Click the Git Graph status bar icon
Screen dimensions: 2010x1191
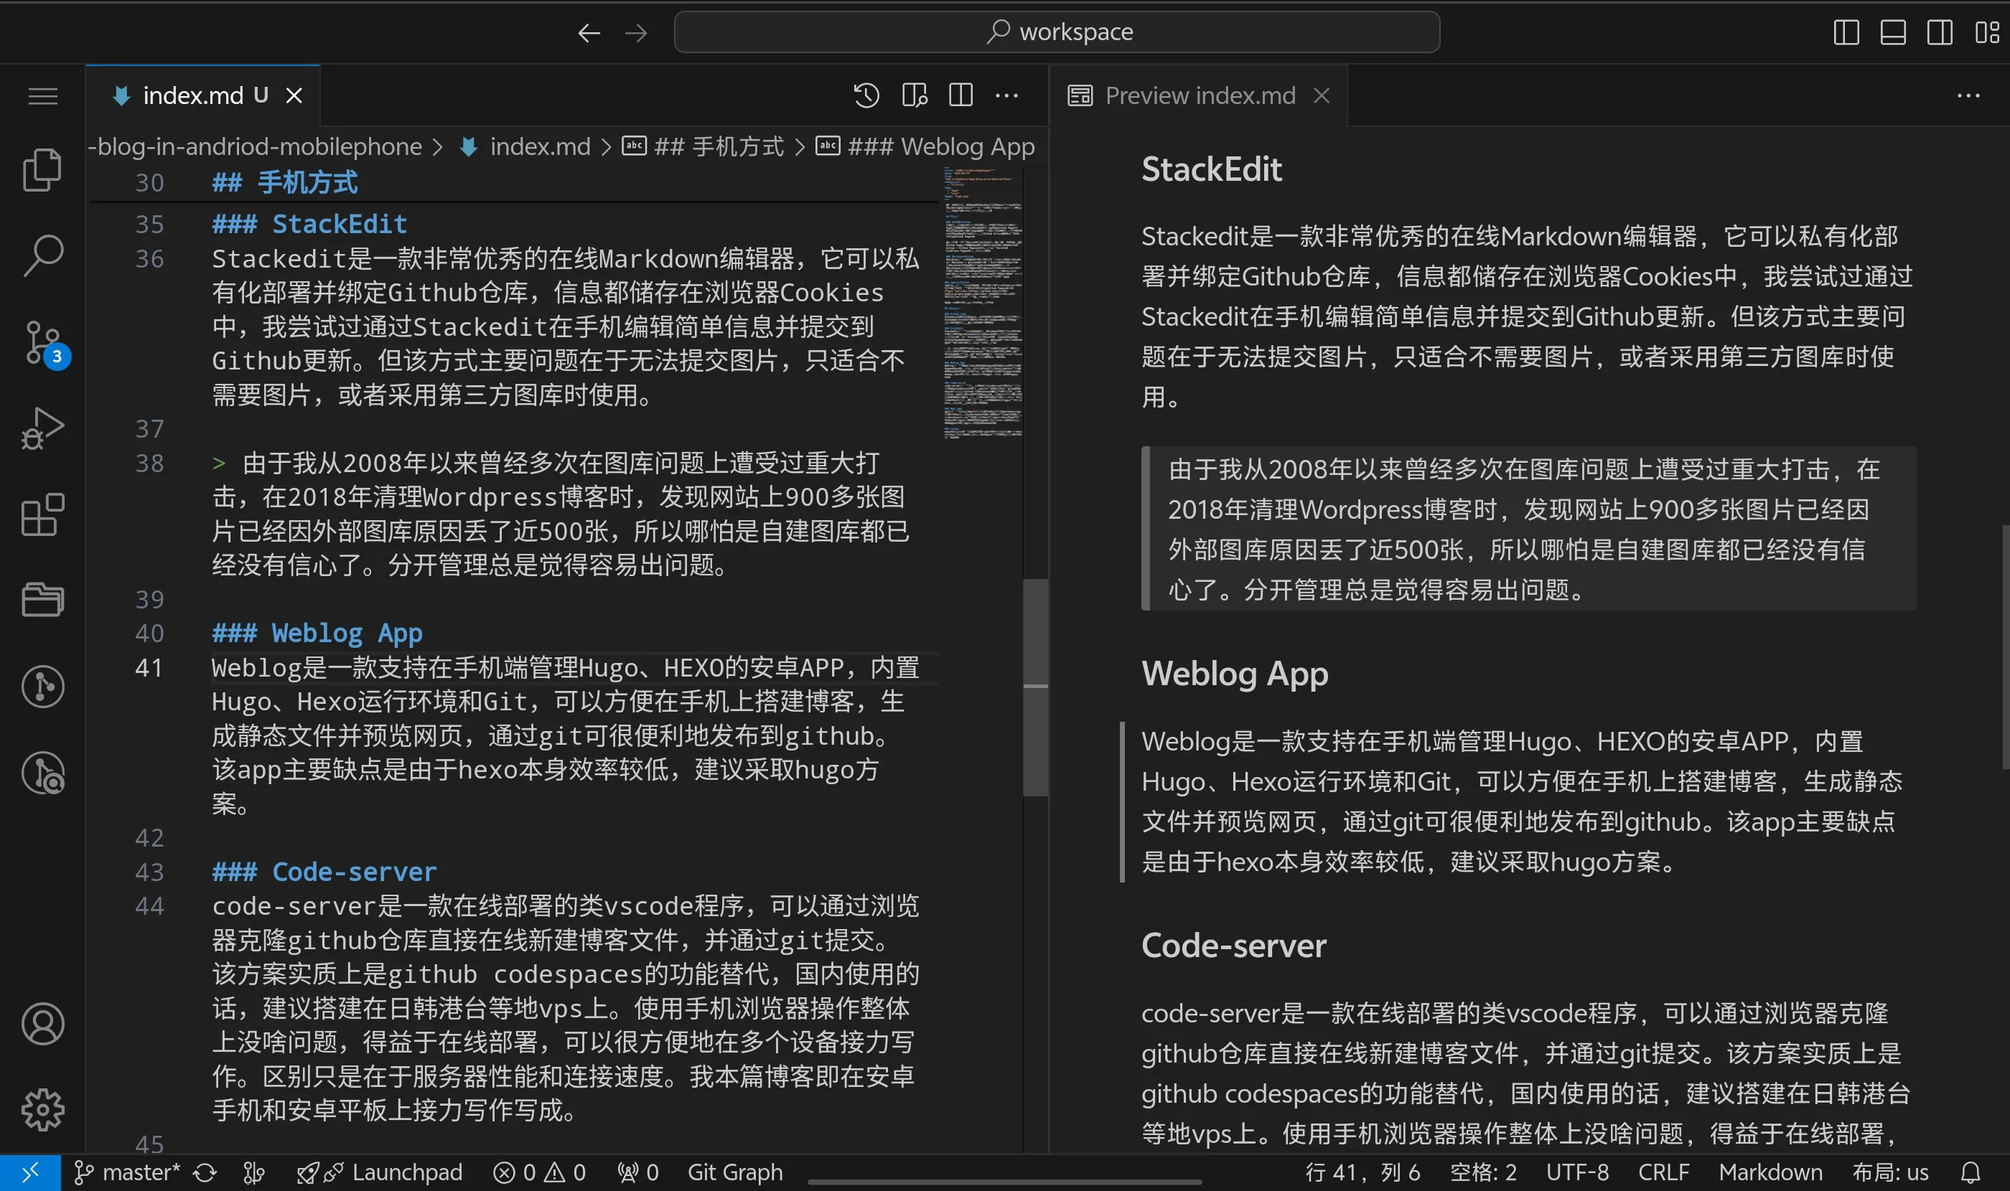[x=735, y=1168]
